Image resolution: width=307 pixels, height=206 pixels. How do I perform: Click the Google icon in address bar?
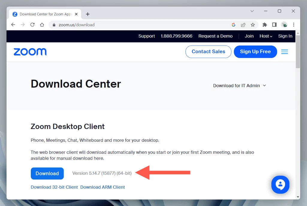234,25
